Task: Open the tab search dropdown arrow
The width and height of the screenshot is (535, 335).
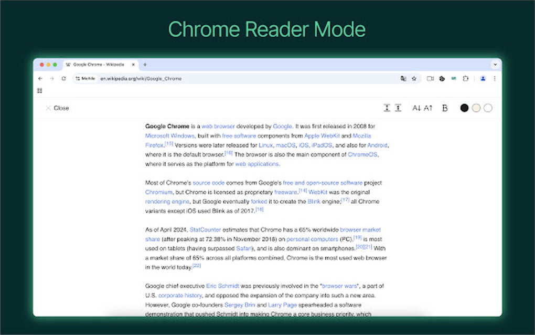Action: coord(495,64)
